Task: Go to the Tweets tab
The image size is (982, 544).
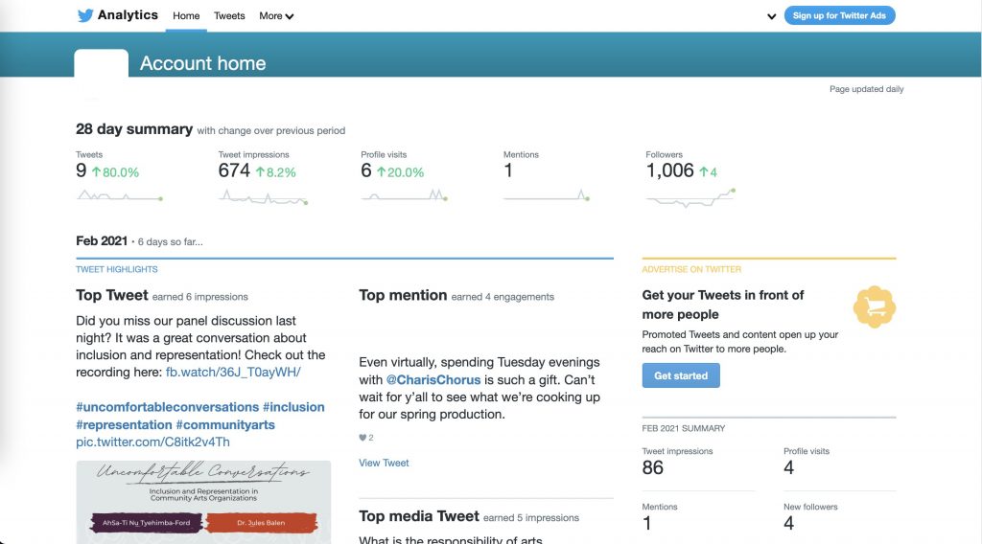Action: tap(229, 15)
